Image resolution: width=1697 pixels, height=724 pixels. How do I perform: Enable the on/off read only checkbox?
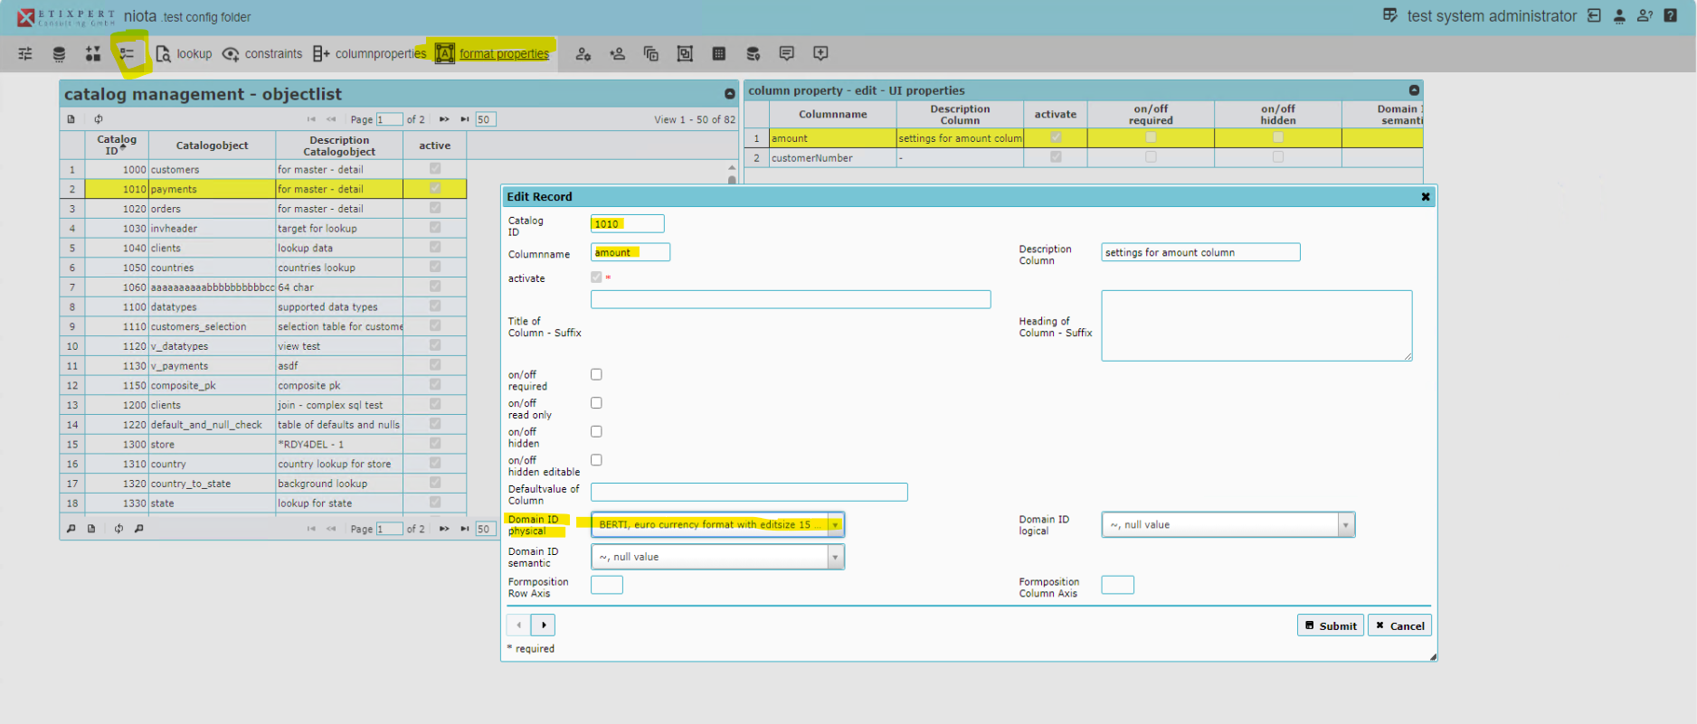(x=596, y=403)
